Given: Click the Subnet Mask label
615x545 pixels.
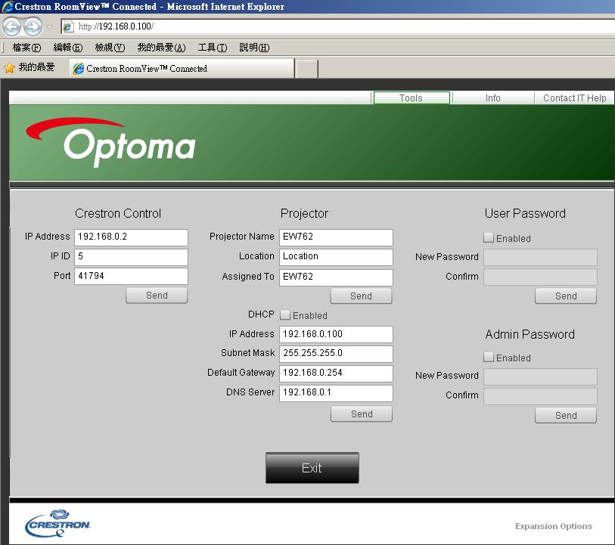Looking at the screenshot, I should [248, 352].
